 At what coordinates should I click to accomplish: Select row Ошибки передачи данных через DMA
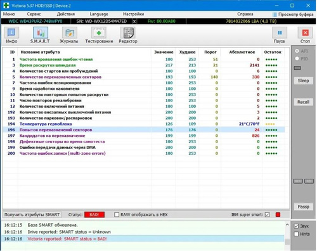click(144, 148)
